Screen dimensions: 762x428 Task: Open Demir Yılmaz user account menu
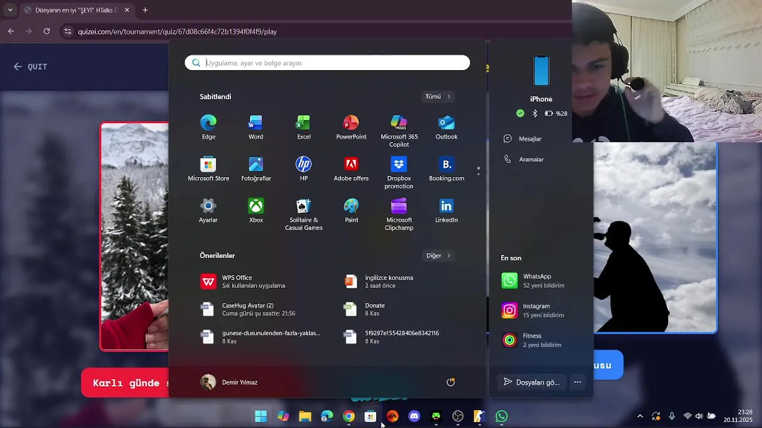(x=229, y=382)
